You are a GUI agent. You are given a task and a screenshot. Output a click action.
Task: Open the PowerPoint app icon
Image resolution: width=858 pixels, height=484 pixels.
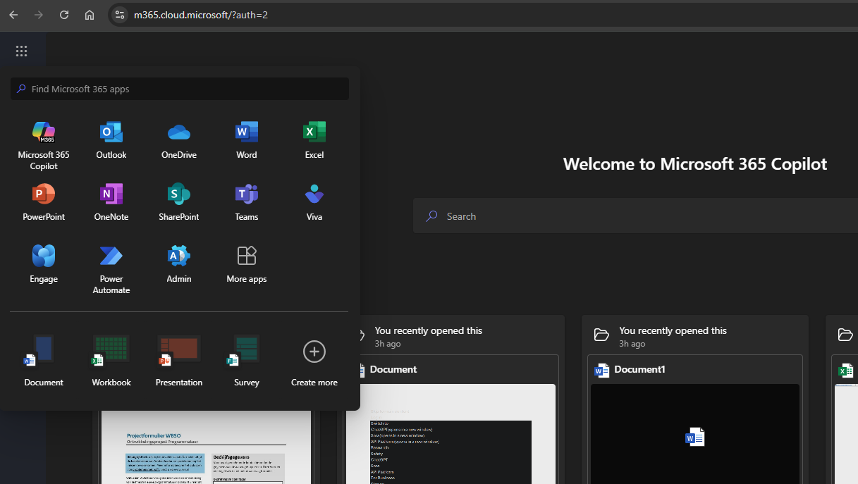[44, 194]
